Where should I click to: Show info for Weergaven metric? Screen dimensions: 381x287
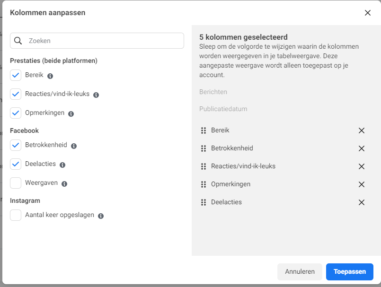tap(64, 184)
